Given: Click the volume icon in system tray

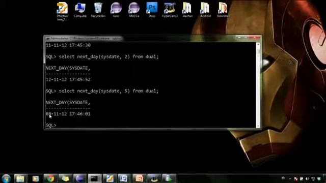Looking at the screenshot, I should tap(307, 178).
